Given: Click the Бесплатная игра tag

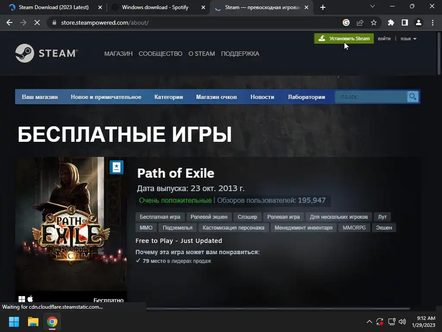Looking at the screenshot, I should point(160,217).
